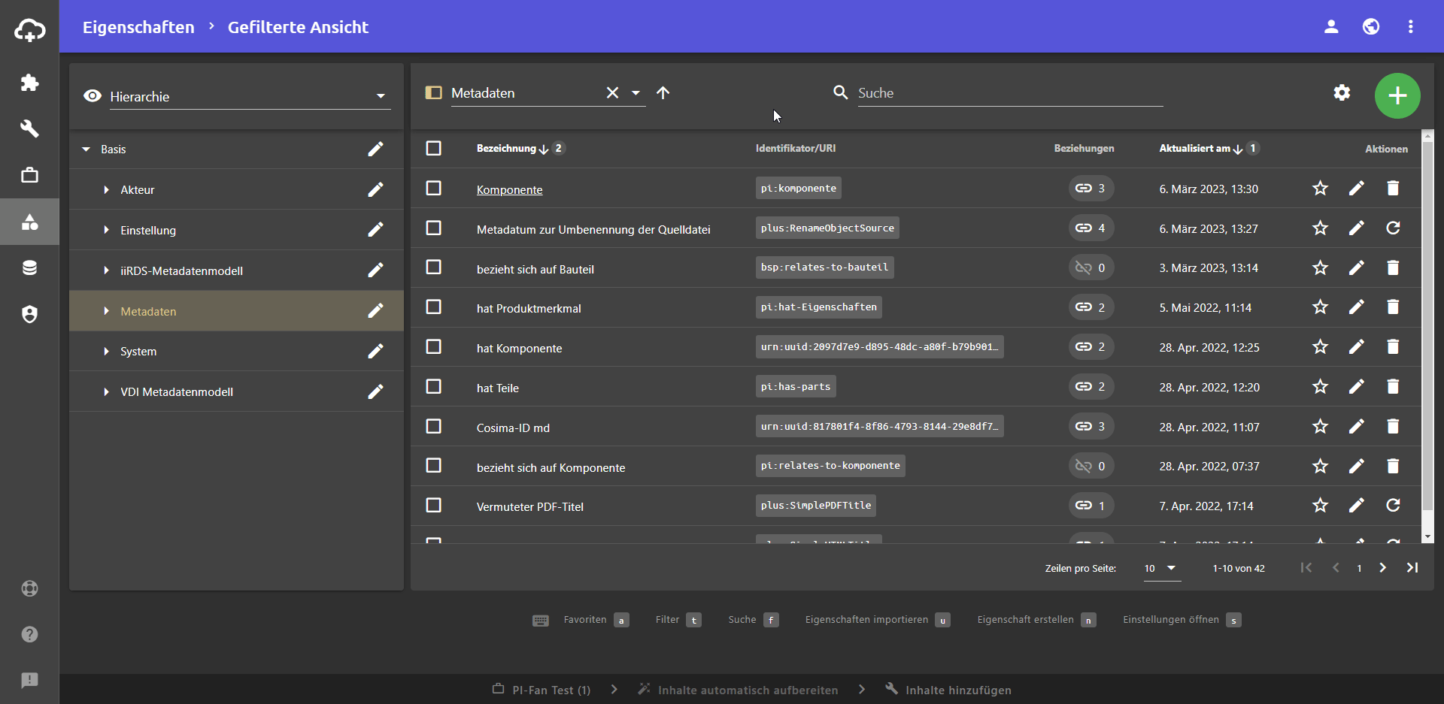Go to next page of results
1444x704 pixels.
1382,568
